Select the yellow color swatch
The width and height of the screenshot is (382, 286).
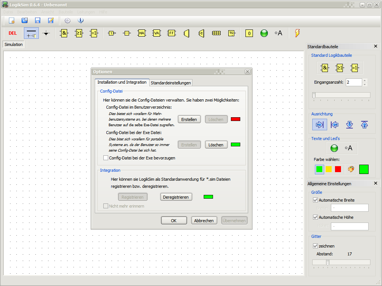click(329, 169)
